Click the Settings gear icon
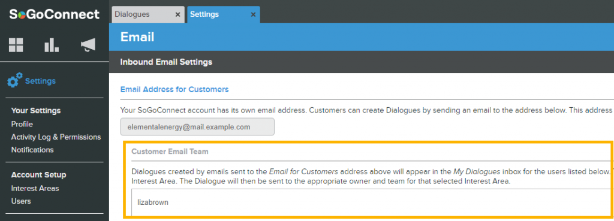The width and height of the screenshot is (614, 221). pyautogui.click(x=15, y=80)
